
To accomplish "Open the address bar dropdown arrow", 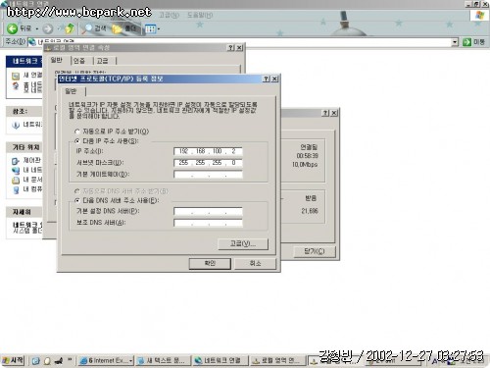I will (x=455, y=42).
